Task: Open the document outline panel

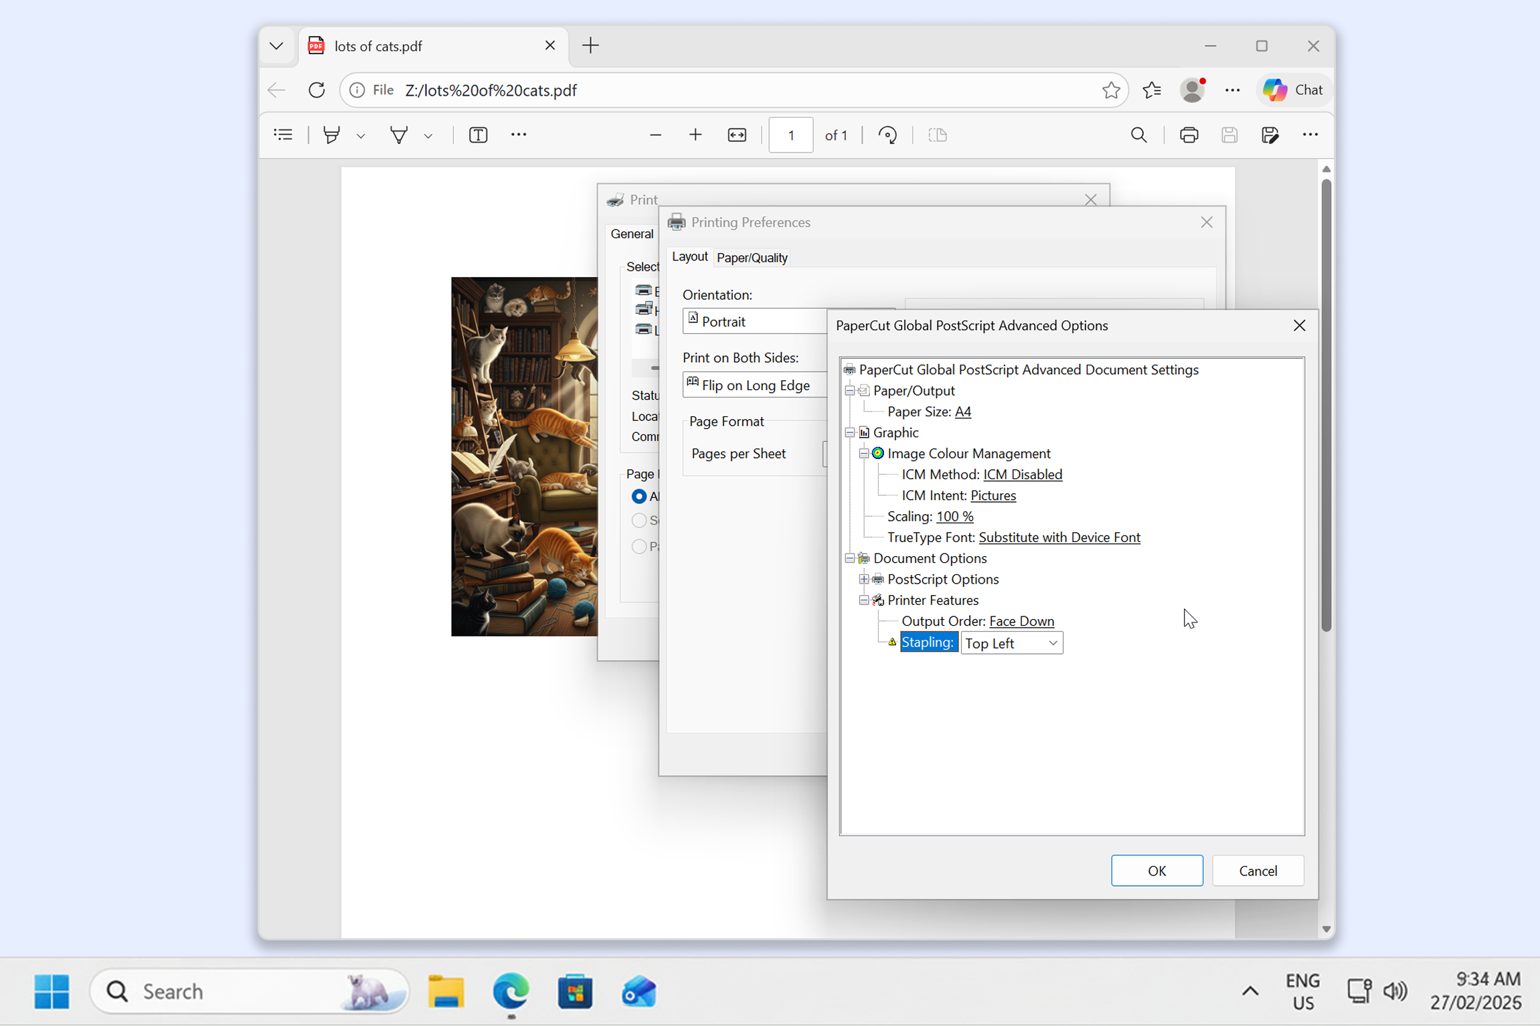Action: [283, 135]
